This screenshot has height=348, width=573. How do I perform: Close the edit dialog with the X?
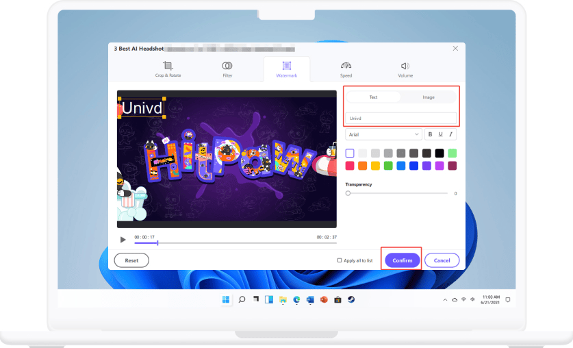tap(455, 48)
